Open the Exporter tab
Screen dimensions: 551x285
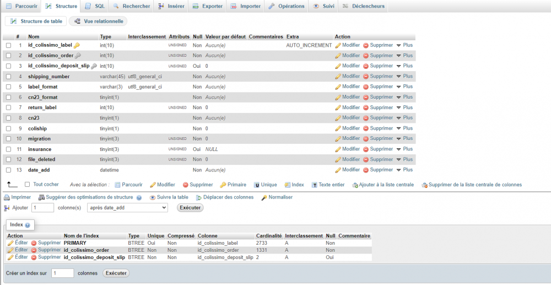[x=207, y=6]
